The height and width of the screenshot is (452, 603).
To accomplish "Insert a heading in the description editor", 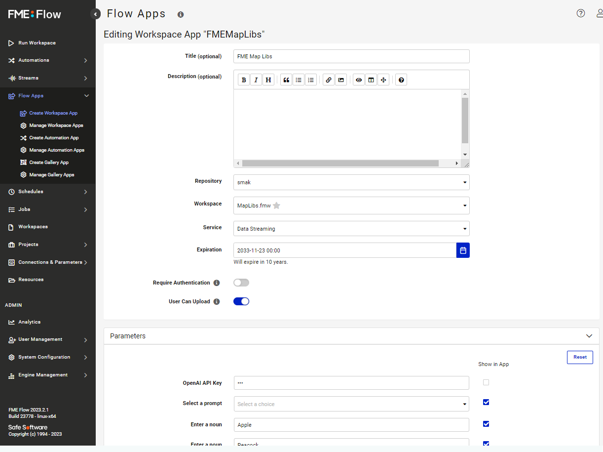I will (268, 80).
